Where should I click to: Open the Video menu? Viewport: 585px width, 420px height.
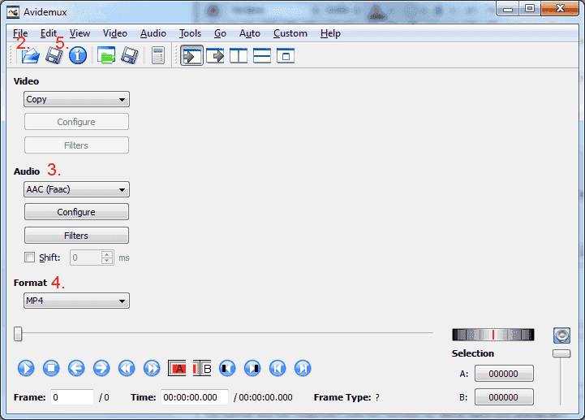[x=115, y=33]
